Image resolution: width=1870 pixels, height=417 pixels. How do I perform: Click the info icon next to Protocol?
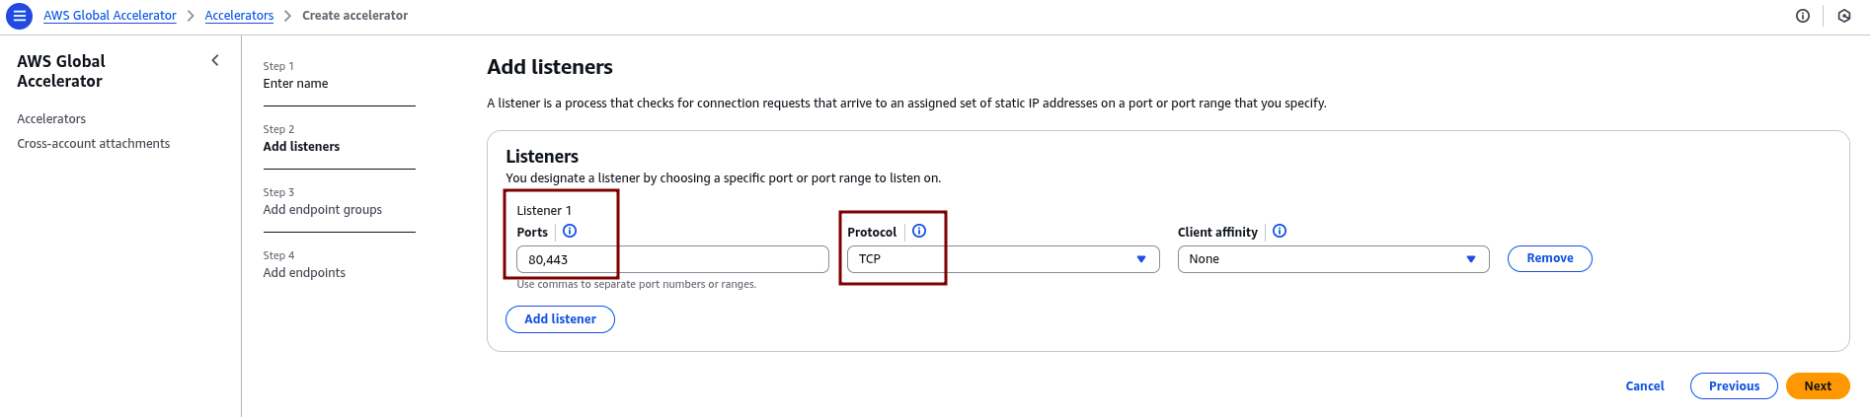coord(919,232)
